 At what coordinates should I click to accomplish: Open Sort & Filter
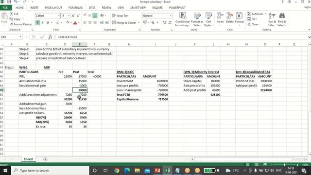click(272, 19)
